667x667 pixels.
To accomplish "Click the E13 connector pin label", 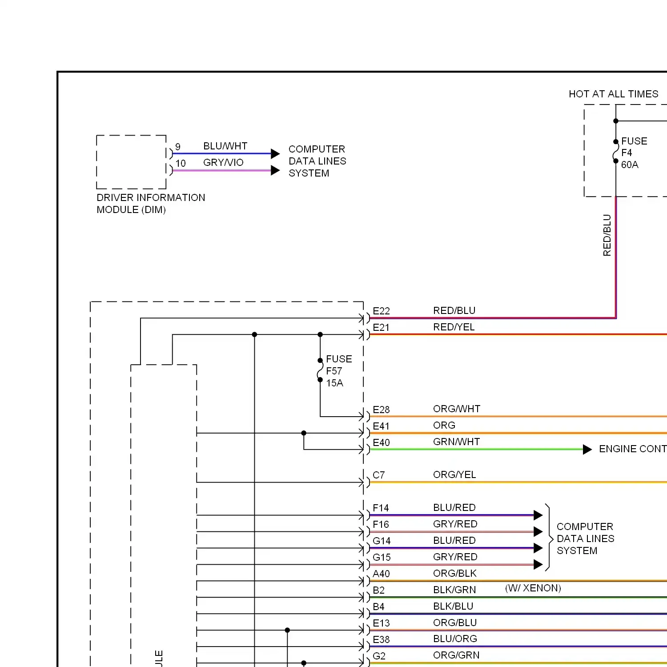I will (x=381, y=623).
